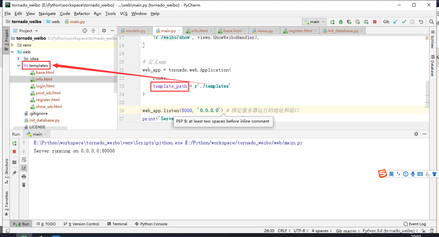Pin the Run tab with pin icon
The image size is (439, 237).
[14, 173]
